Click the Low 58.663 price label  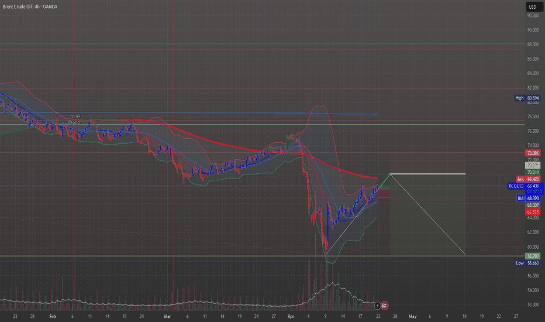[x=527, y=263]
